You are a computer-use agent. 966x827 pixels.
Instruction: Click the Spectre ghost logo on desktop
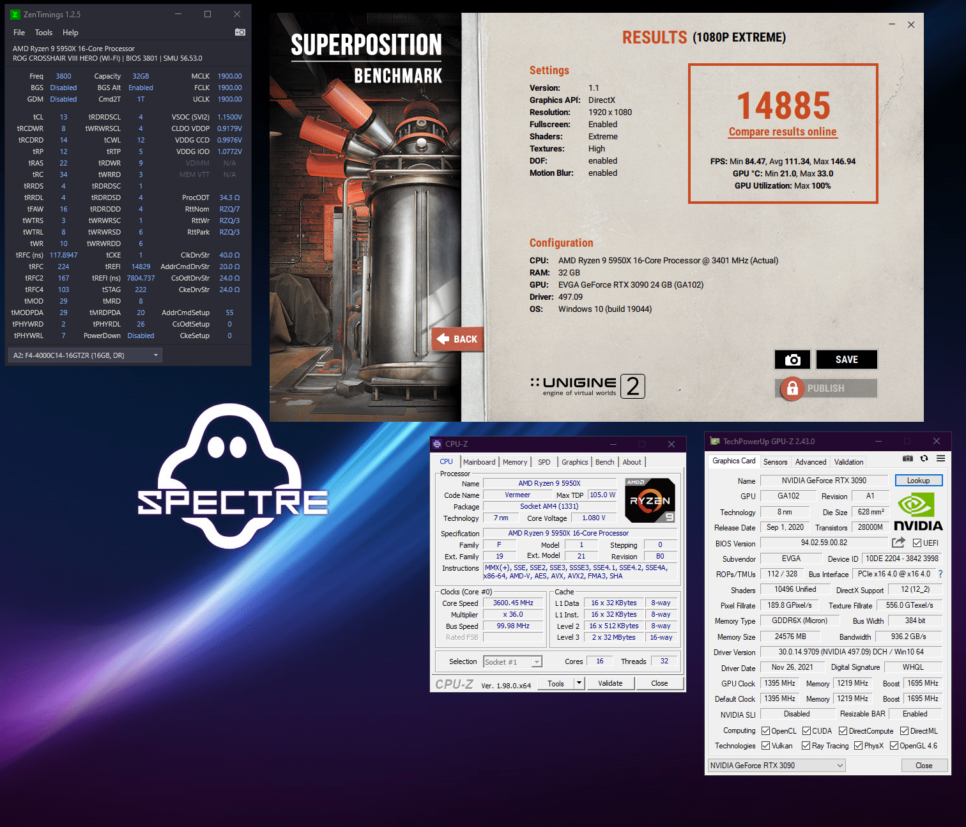coord(233,476)
